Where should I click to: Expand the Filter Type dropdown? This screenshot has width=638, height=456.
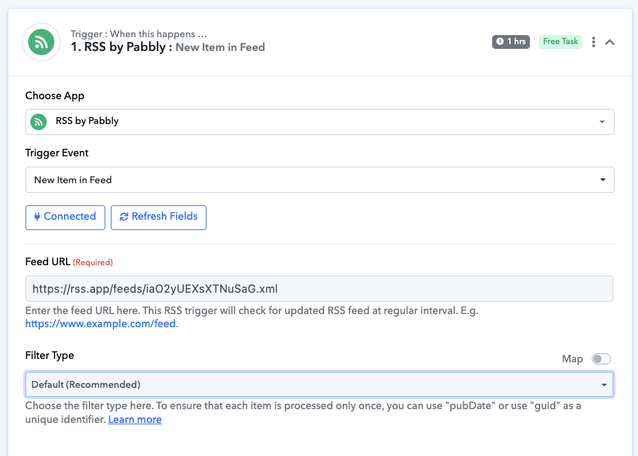click(x=319, y=384)
